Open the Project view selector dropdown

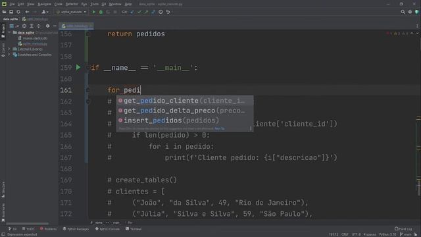[14, 26]
